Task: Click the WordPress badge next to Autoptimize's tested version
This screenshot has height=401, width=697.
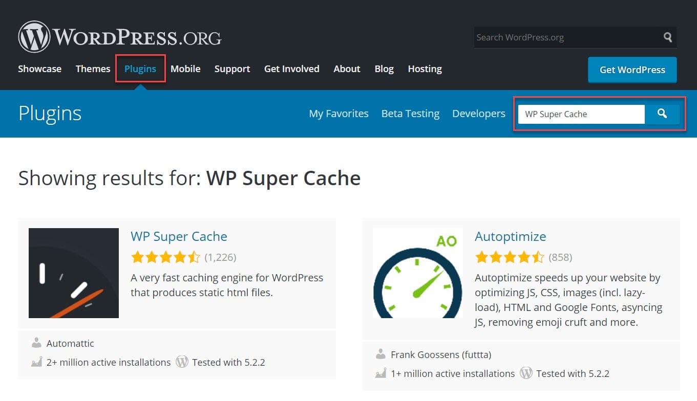Action: [x=526, y=373]
